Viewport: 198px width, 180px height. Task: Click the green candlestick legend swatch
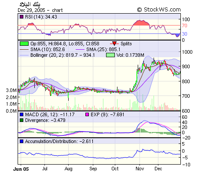click(24, 44)
